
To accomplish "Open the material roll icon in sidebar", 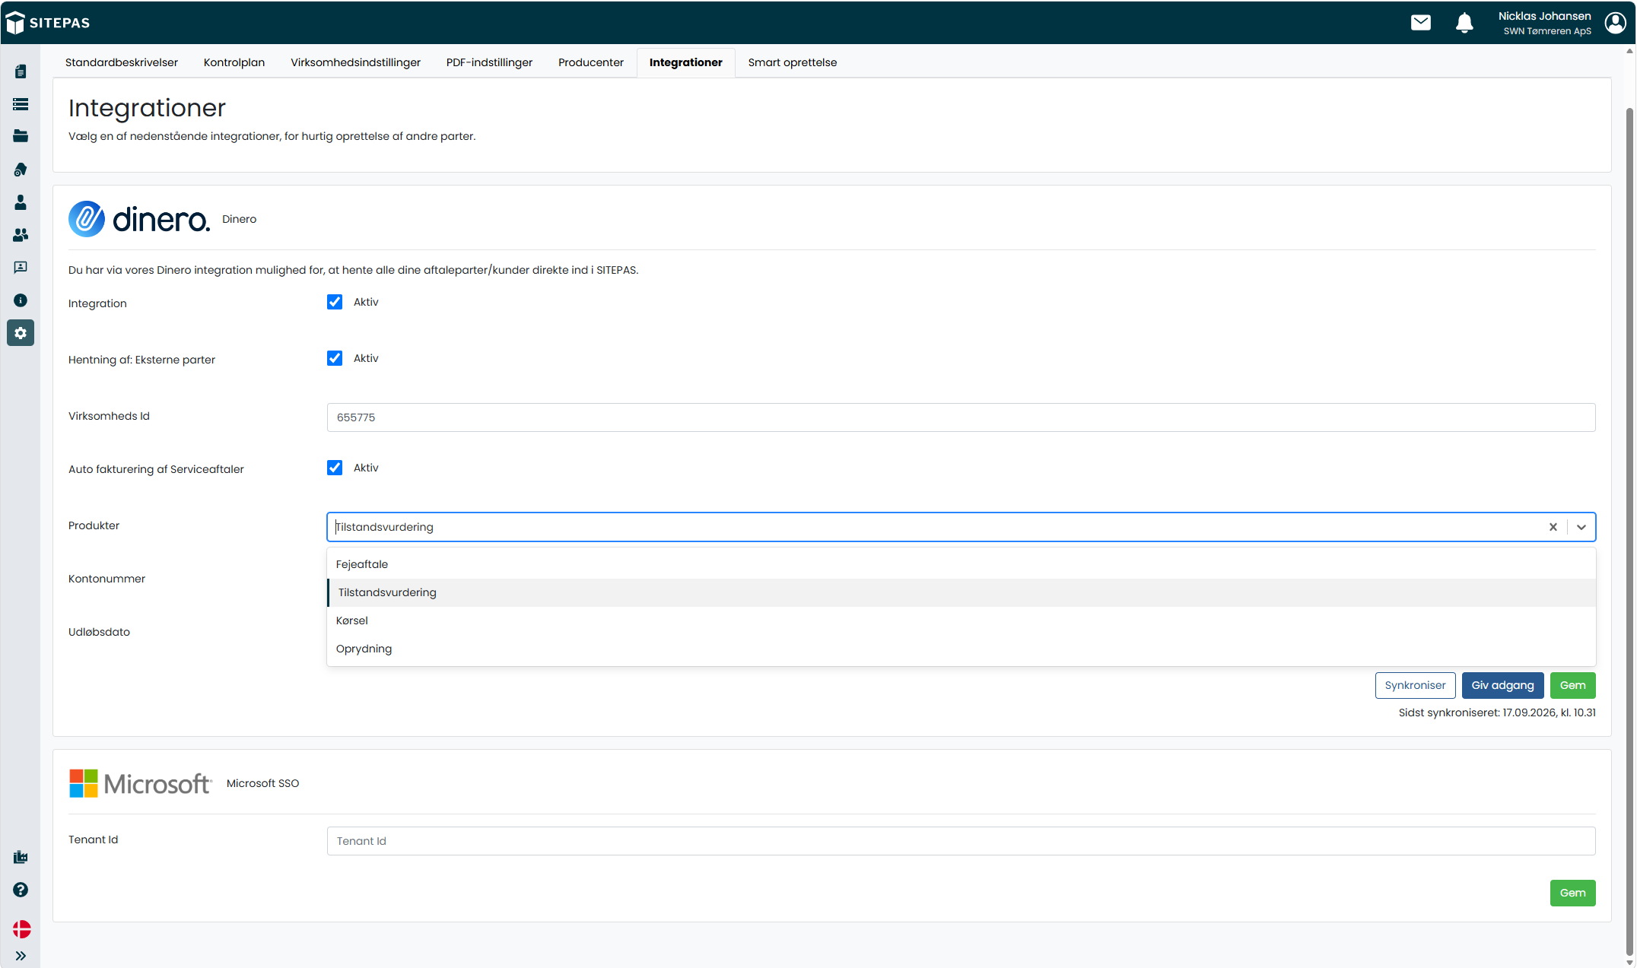I will [21, 169].
